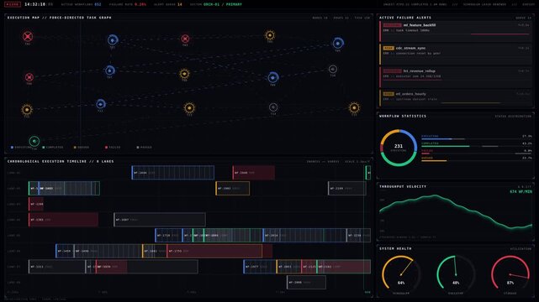Click the Chronological Execution Timeline title
539x302 pixels.
click(61, 161)
